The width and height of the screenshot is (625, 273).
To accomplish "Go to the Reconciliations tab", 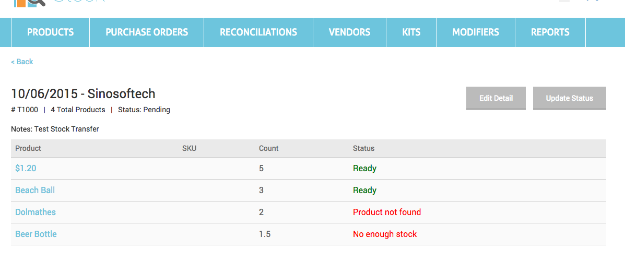I will [258, 32].
